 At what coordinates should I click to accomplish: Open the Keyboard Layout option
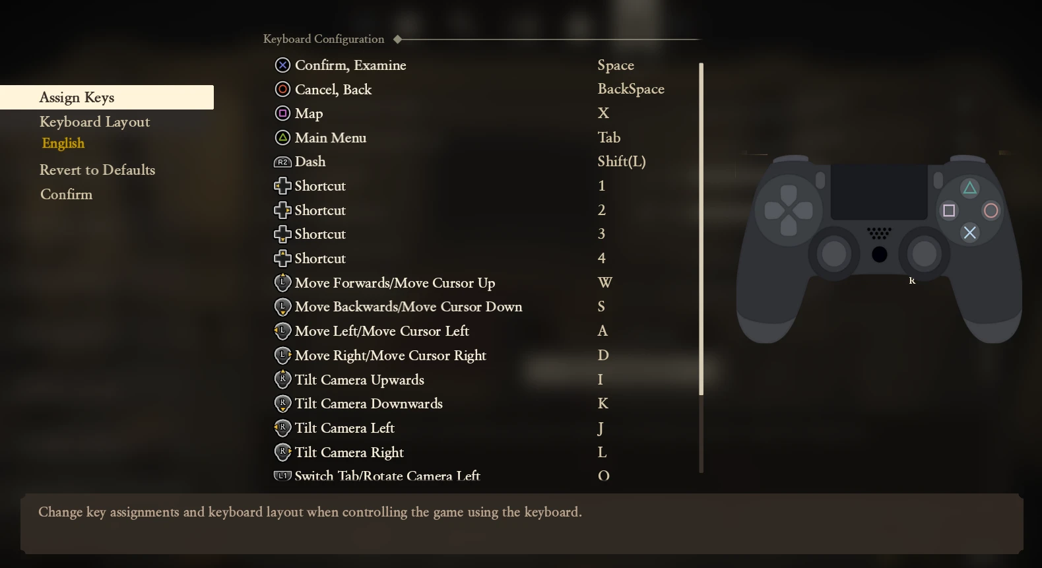click(x=94, y=122)
